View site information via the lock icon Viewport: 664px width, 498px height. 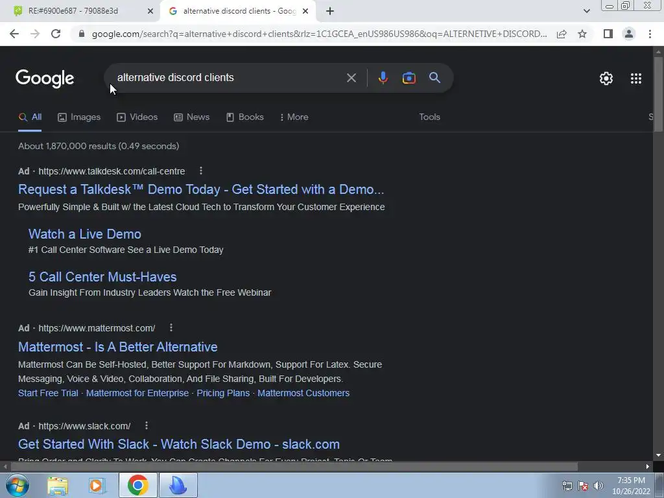tap(82, 34)
